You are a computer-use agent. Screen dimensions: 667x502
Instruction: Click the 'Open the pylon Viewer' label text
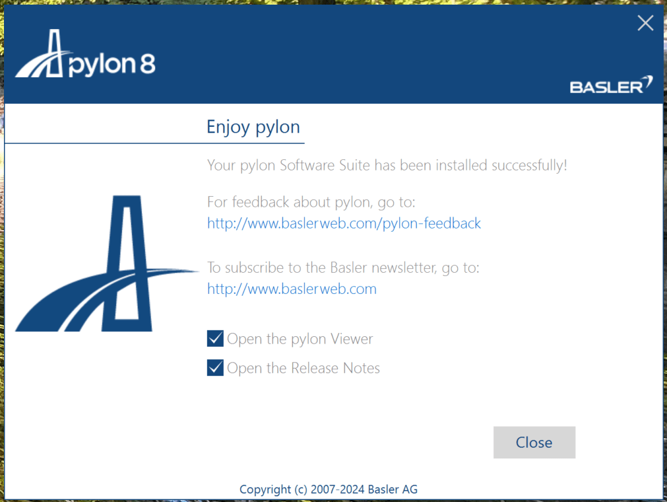300,339
